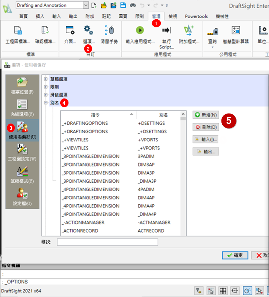Image resolution: width=269 pixels, height=297 pixels.
Task: Open the 確認標準 verify standards tool
Action: pyautogui.click(x=45, y=35)
